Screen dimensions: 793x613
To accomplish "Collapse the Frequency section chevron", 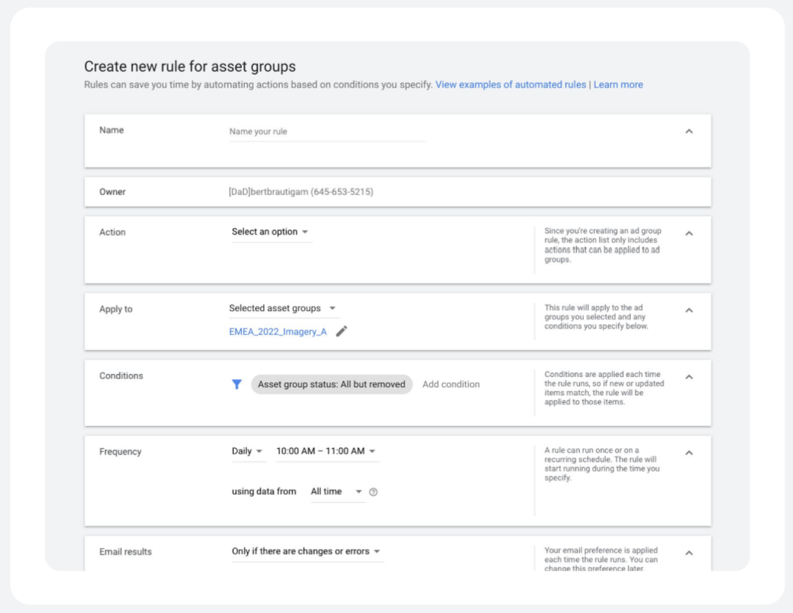I will (689, 452).
